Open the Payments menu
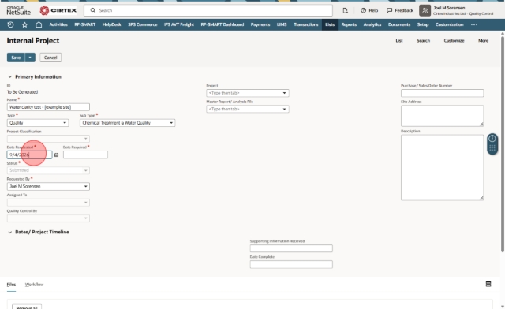This screenshot has height=309, width=505. (260, 24)
